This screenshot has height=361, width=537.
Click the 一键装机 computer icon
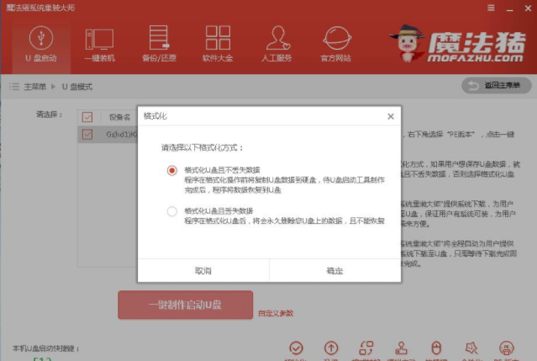pos(99,38)
